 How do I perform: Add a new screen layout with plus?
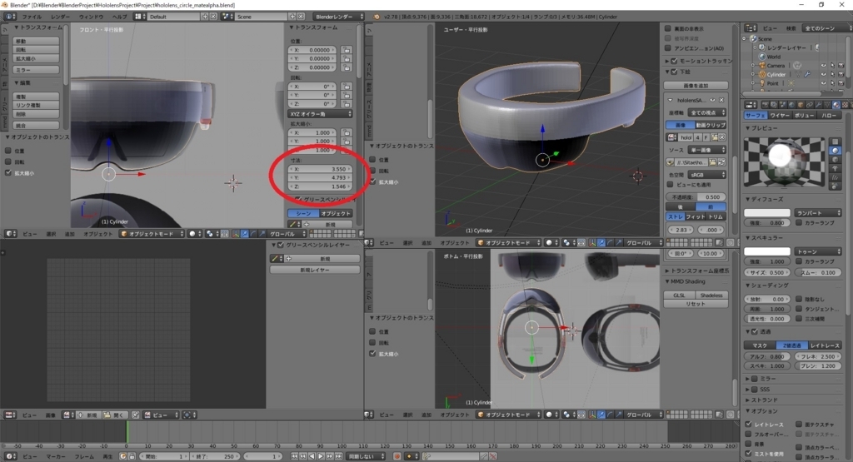205,17
